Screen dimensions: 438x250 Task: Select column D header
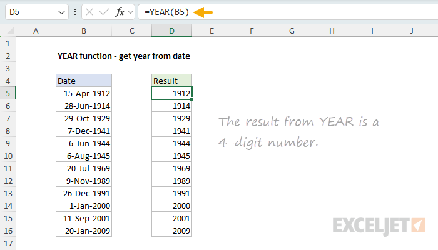tap(172, 31)
